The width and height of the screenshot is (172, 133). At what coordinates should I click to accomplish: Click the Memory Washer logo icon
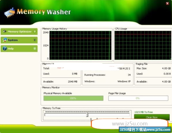pyautogui.click(x=10, y=12)
